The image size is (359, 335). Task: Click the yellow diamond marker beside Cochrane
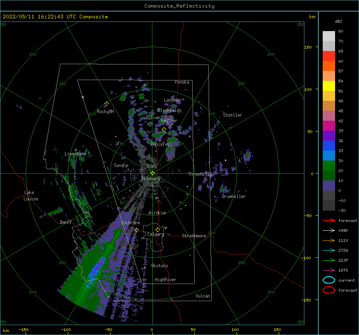(x=136, y=230)
